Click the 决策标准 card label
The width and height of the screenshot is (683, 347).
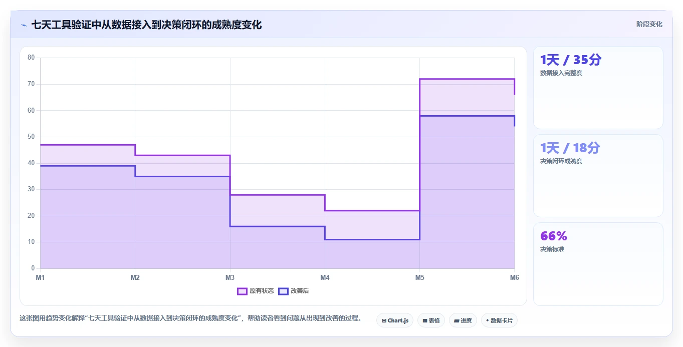click(x=552, y=249)
